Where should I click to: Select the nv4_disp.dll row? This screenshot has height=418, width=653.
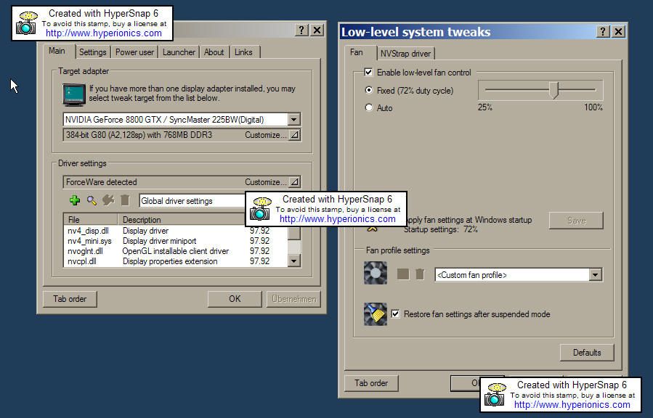coord(175,231)
